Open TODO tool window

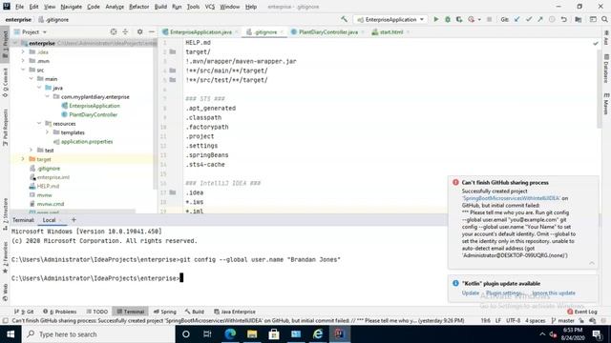tap(97, 312)
